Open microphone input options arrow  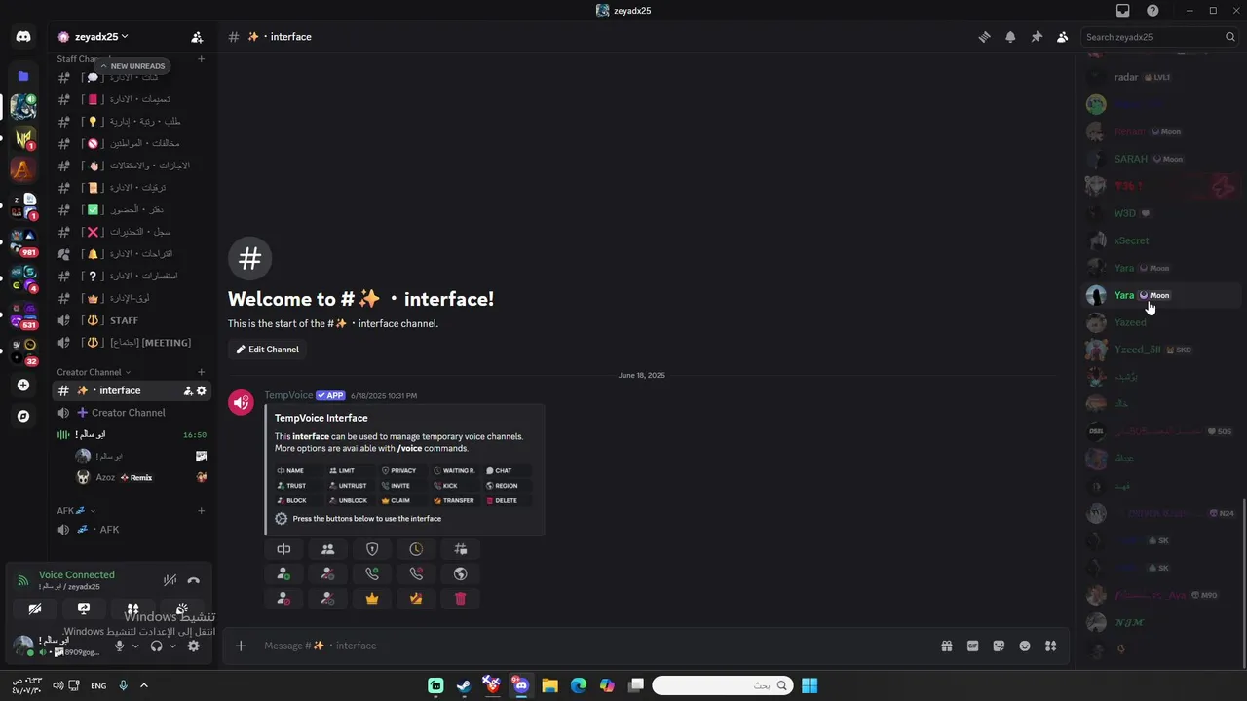(x=135, y=646)
